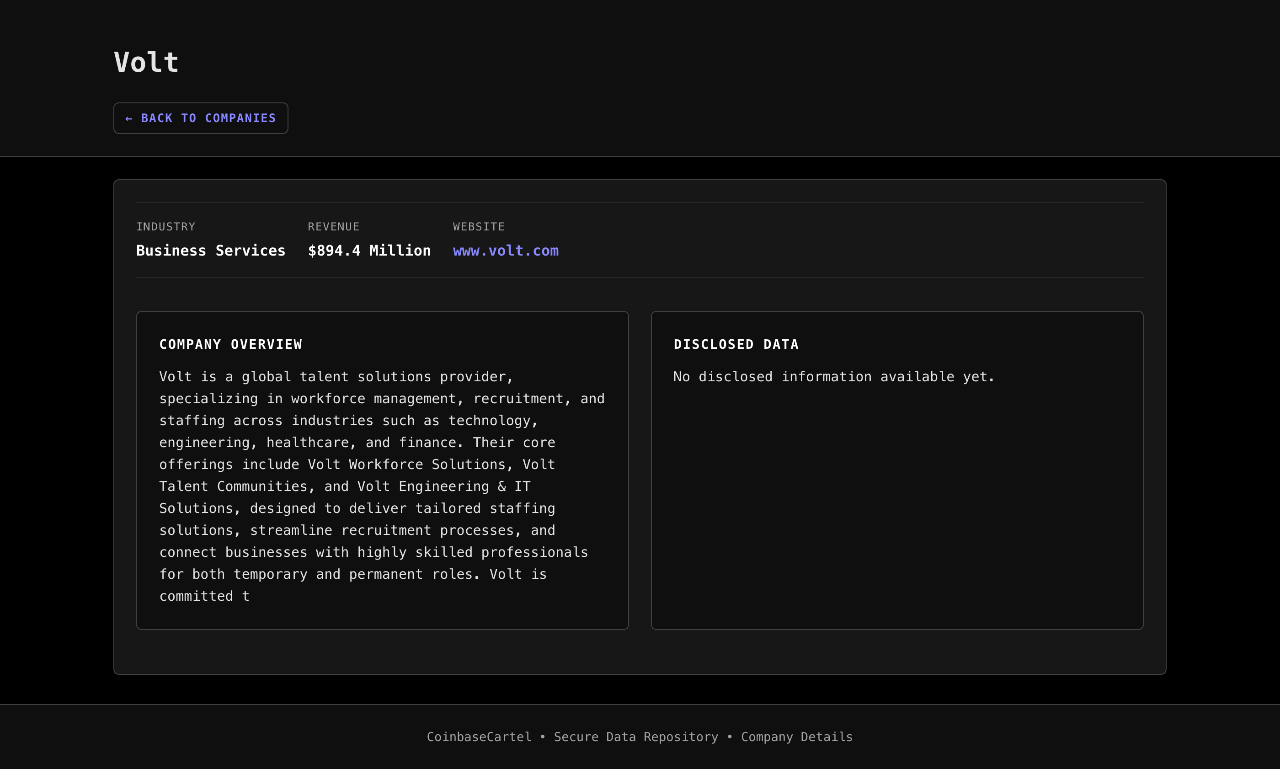Image resolution: width=1280 pixels, height=769 pixels.
Task: Open the www.volt.com website link
Action: [506, 251]
